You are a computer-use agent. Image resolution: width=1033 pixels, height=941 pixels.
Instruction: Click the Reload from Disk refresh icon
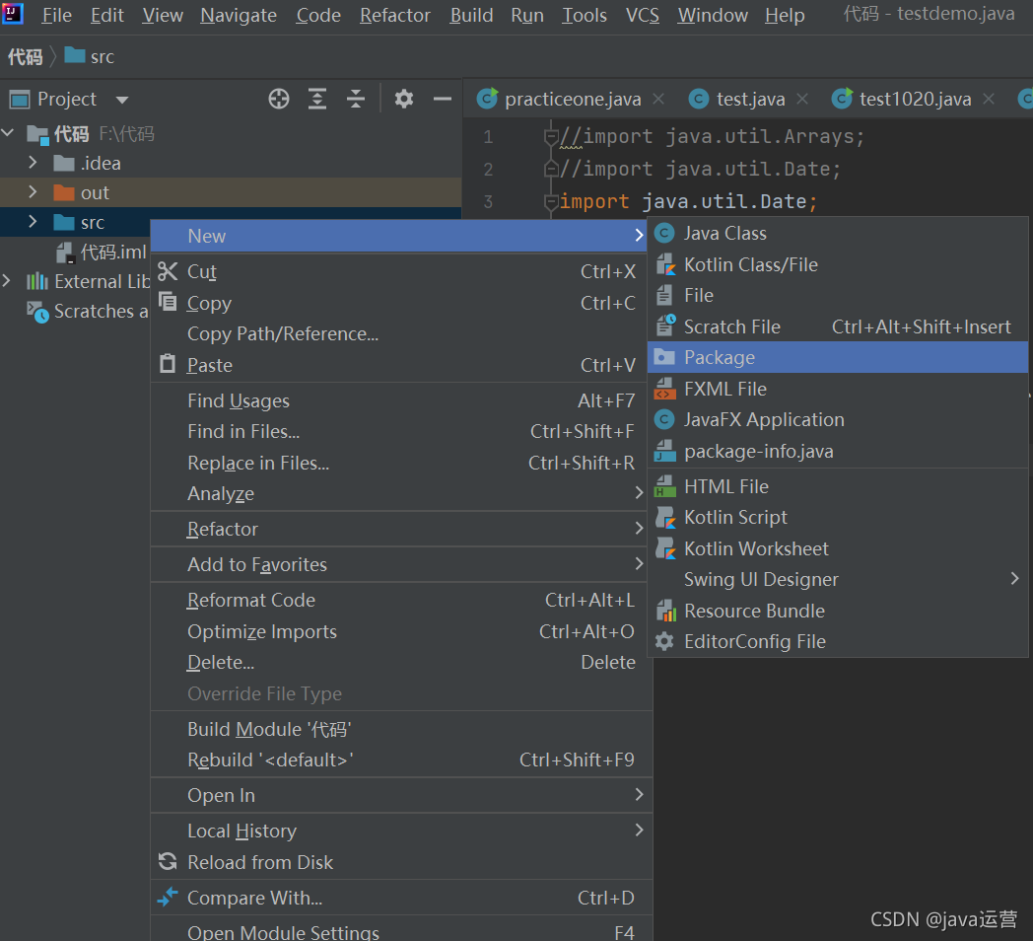[168, 861]
